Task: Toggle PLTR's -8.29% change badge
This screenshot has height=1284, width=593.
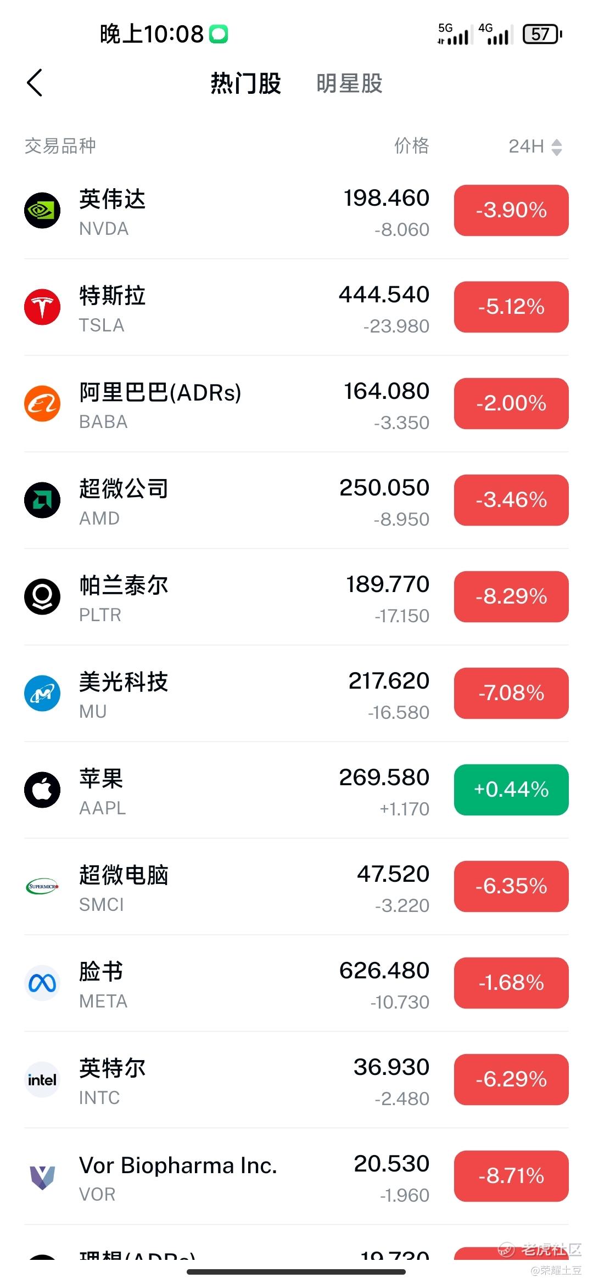Action: 511,596
